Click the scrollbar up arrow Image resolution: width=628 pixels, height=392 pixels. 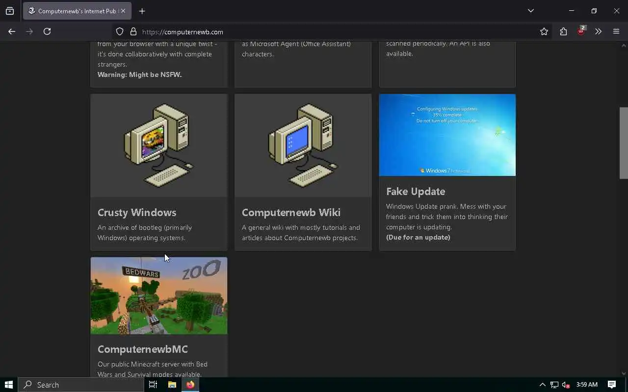[x=624, y=46]
